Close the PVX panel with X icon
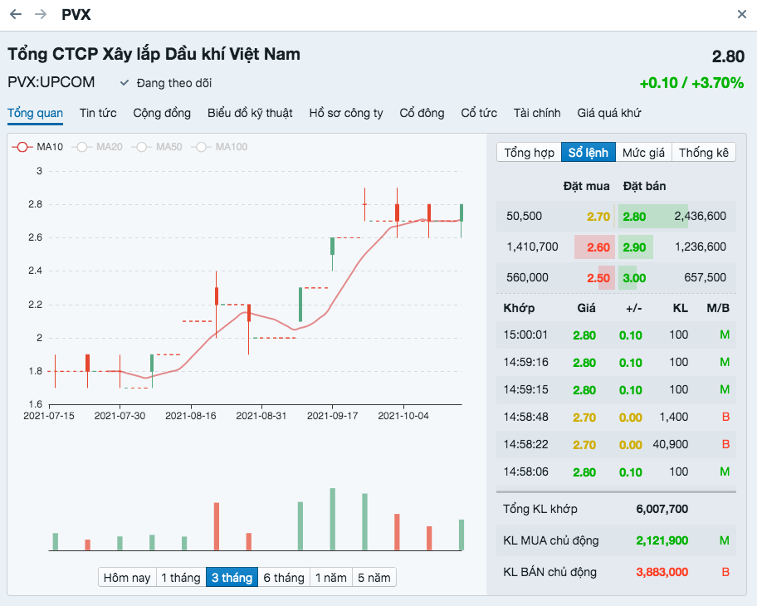This screenshot has width=757, height=606. pyautogui.click(x=742, y=14)
